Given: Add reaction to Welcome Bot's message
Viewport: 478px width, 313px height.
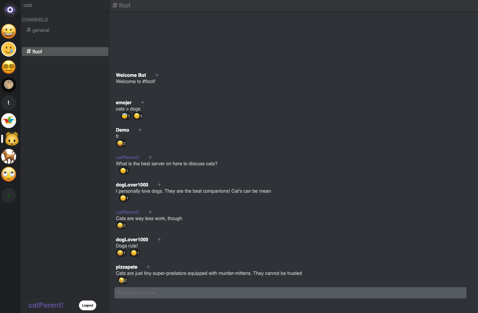Looking at the screenshot, I should 157,75.
